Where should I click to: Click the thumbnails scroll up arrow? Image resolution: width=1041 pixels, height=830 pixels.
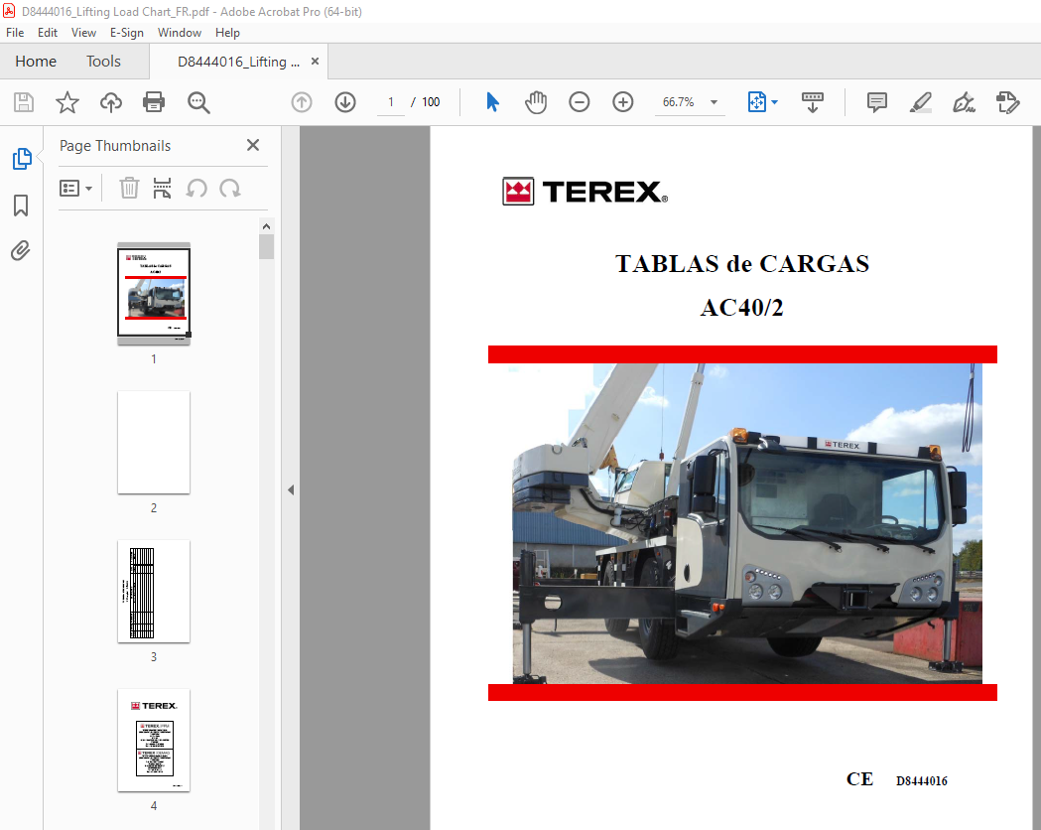266,226
